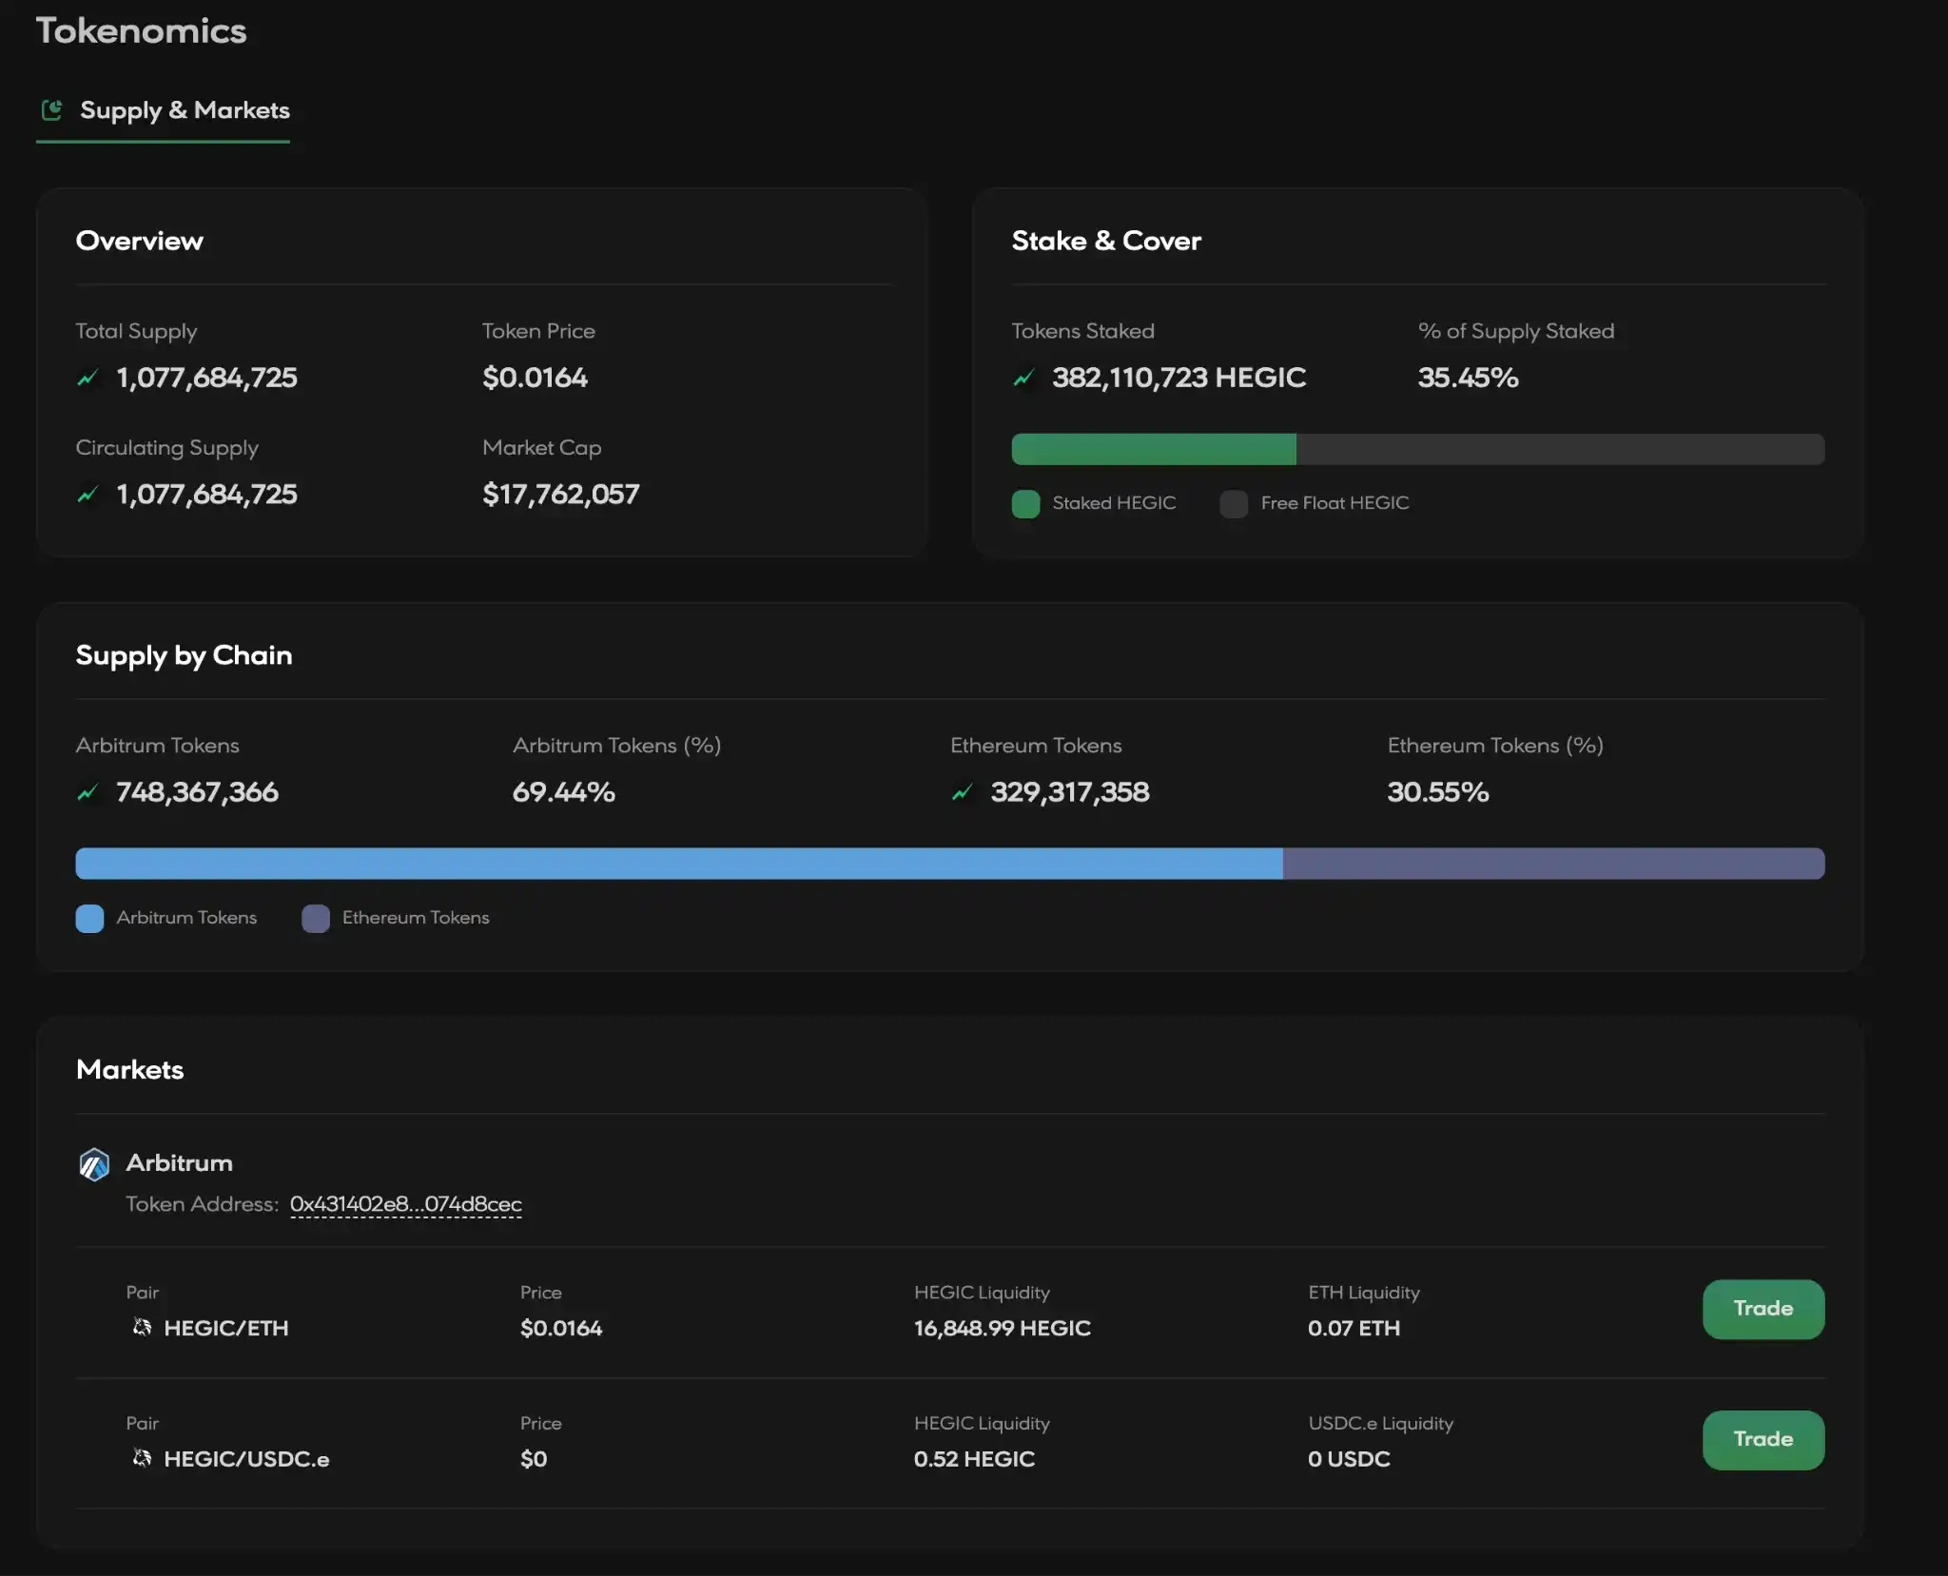The height and width of the screenshot is (1576, 1948).
Task: Click the trend icon beside Tokens Staked value
Action: pyautogui.click(x=1023, y=378)
